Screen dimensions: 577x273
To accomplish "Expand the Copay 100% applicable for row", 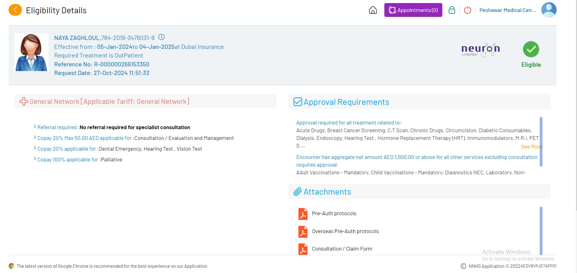I will [x=35, y=159].
